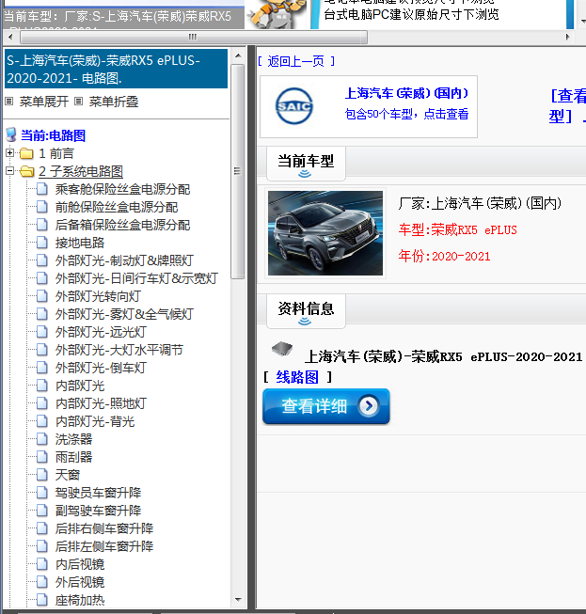
Task: Click the SAIC brand logo
Action: point(294,106)
